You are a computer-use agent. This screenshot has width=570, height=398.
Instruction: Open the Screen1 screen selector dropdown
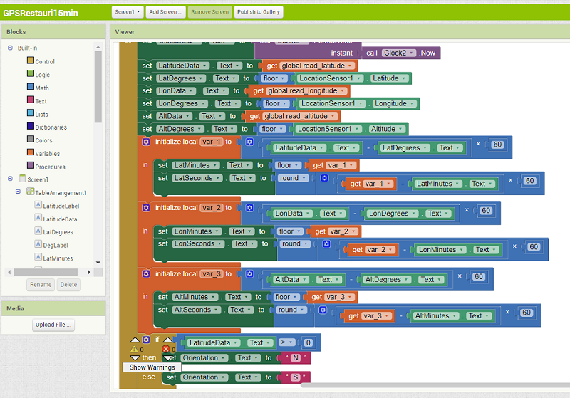(x=127, y=12)
